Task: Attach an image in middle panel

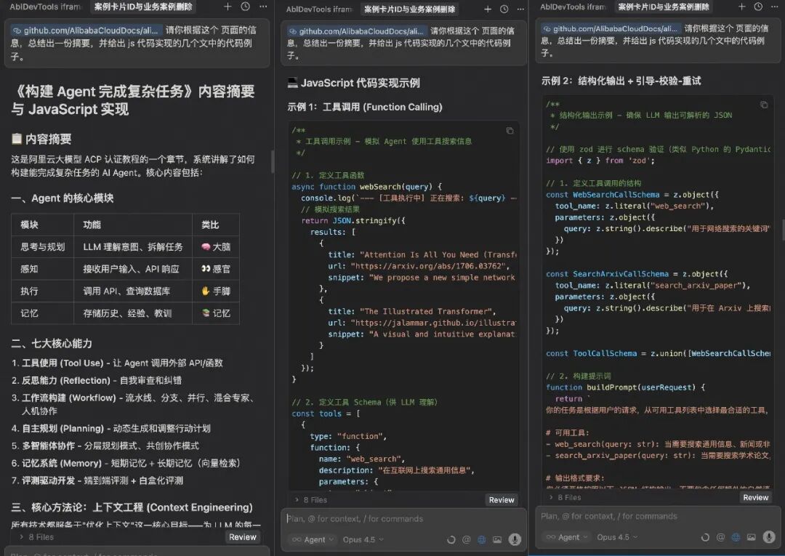Action: click(x=497, y=539)
